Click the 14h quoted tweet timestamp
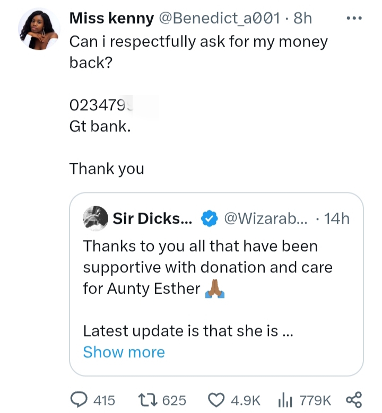Image resolution: width=382 pixels, height=413 pixels. pos(336,218)
